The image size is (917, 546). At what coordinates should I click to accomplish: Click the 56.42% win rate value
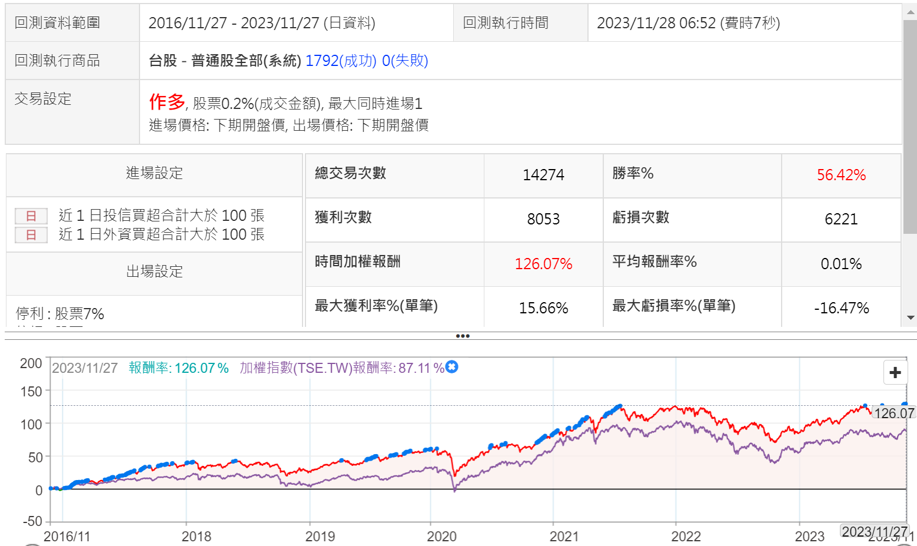click(x=840, y=175)
